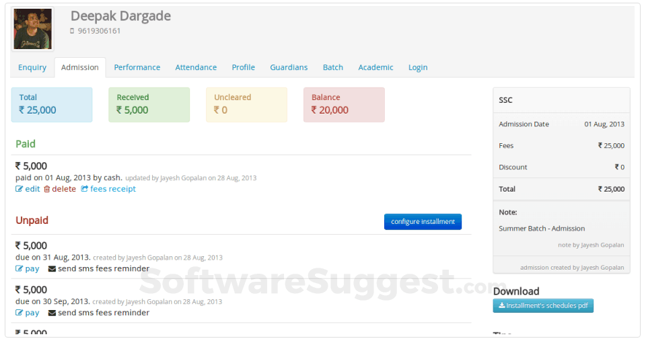Switch to the Batch tab
This screenshot has height=347, width=646.
click(x=333, y=67)
